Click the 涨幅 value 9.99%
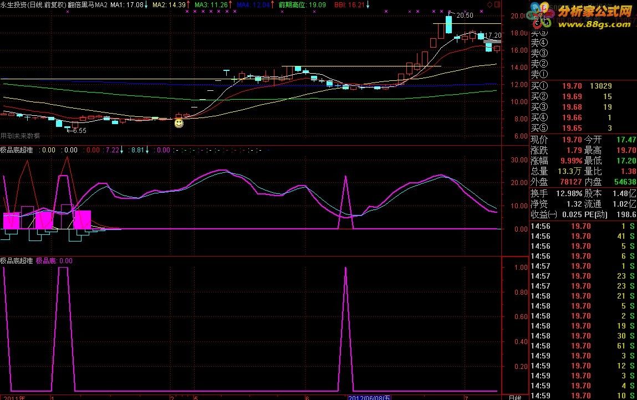This screenshot has height=400, width=637. pyautogui.click(x=571, y=161)
